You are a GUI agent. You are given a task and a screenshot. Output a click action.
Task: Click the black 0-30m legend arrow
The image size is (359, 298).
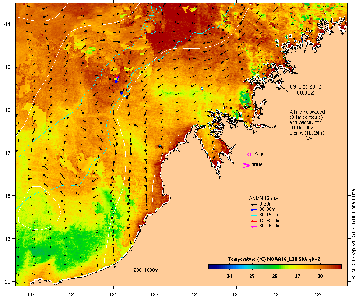coord(254,205)
